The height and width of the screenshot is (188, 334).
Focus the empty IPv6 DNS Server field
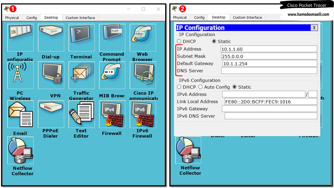(x=271, y=116)
